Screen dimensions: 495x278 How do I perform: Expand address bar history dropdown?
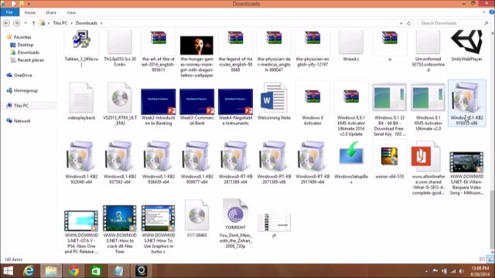coord(401,23)
